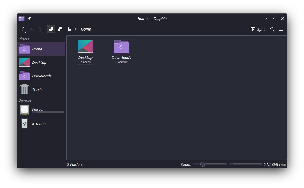Go back with the left arrow button

point(23,29)
